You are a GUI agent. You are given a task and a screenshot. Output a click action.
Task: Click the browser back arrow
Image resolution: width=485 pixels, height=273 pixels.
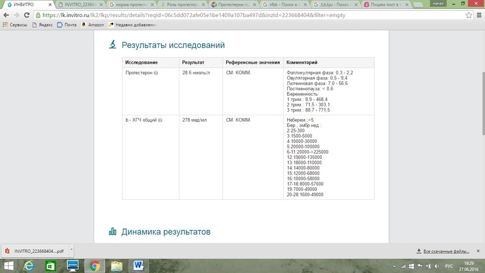point(6,15)
